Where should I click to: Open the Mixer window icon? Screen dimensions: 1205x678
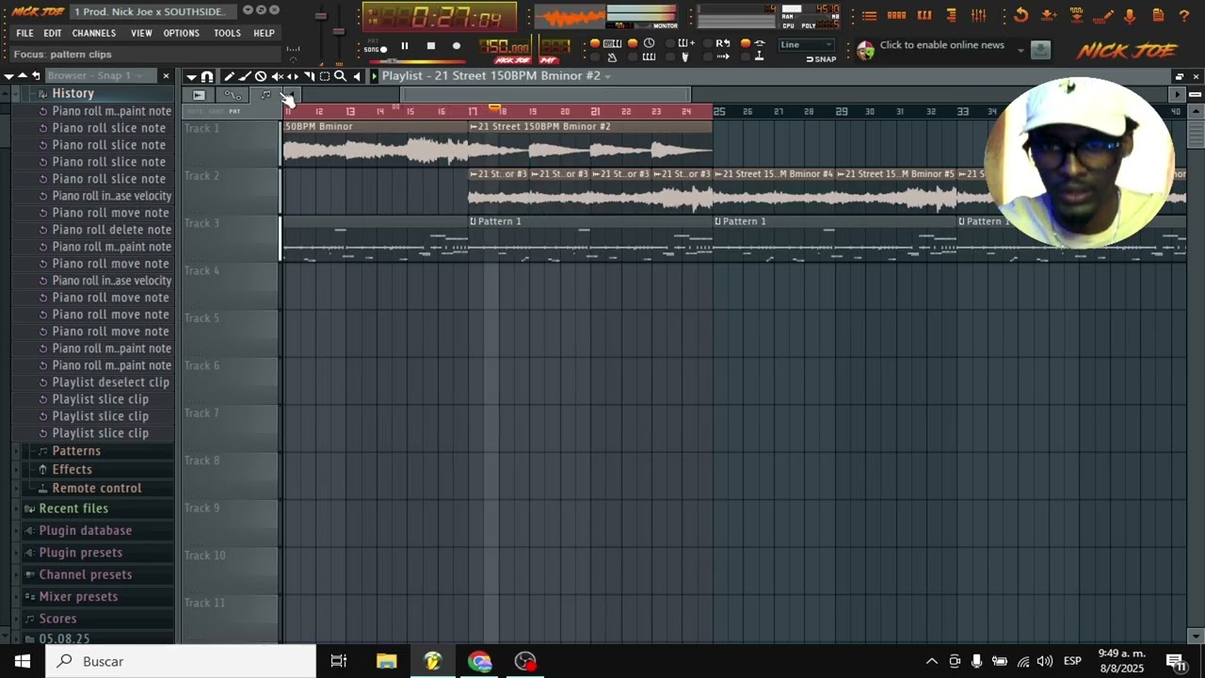[x=979, y=16]
